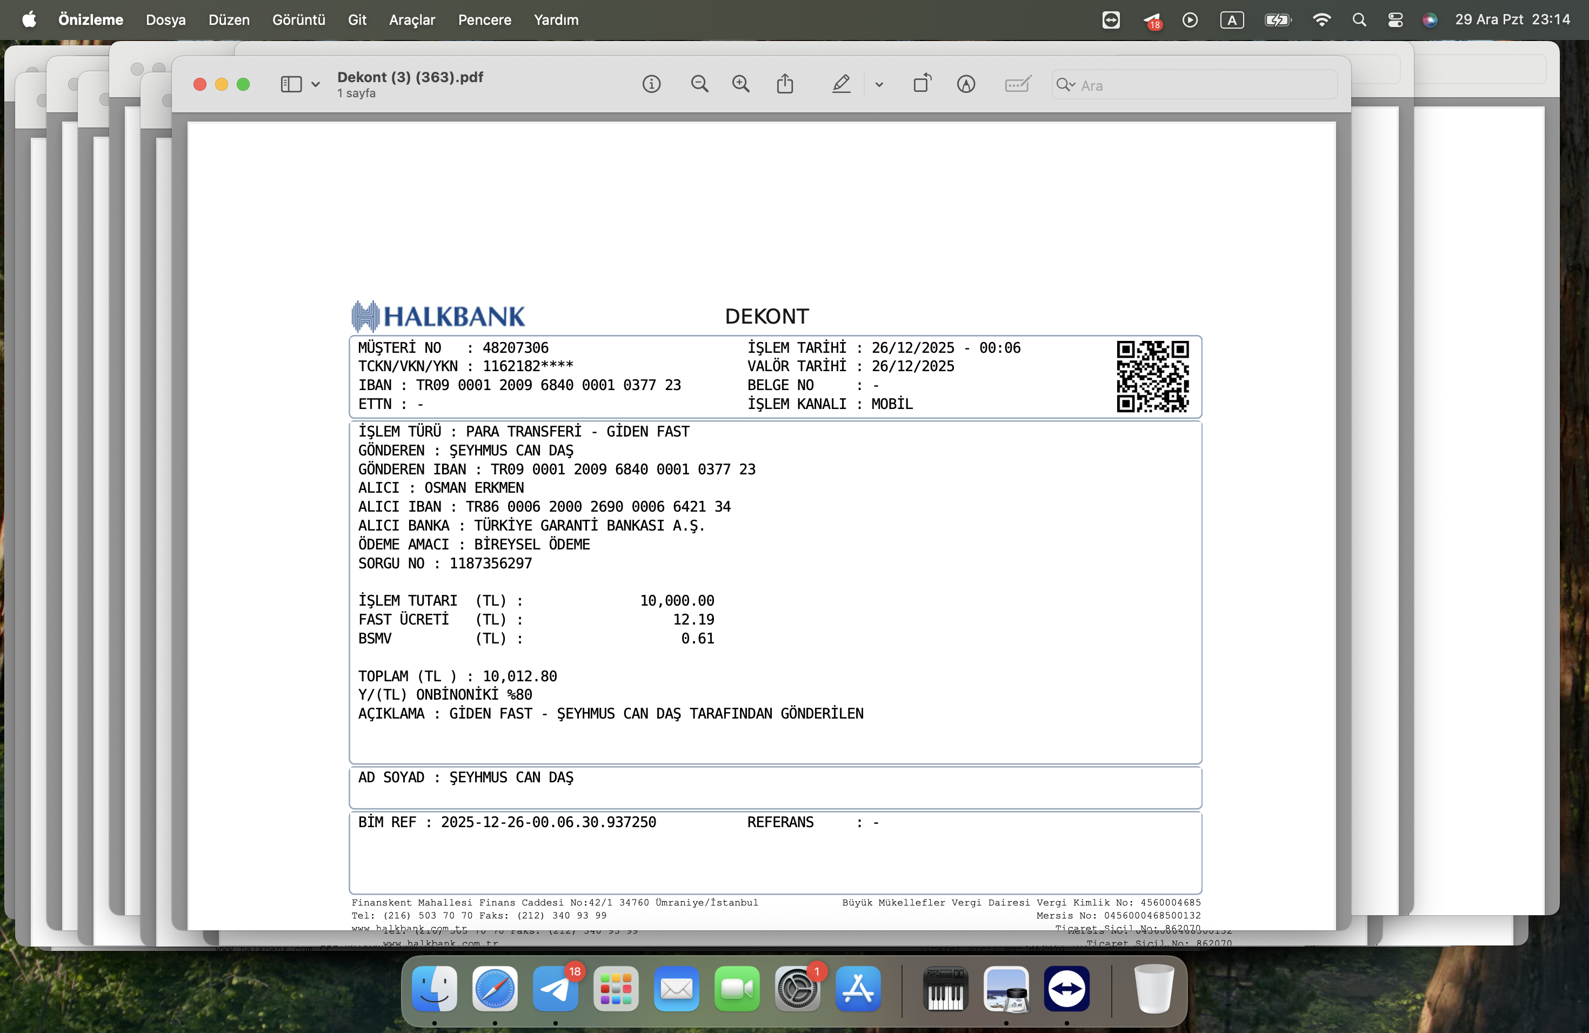Open the Apple menu

tap(29, 20)
